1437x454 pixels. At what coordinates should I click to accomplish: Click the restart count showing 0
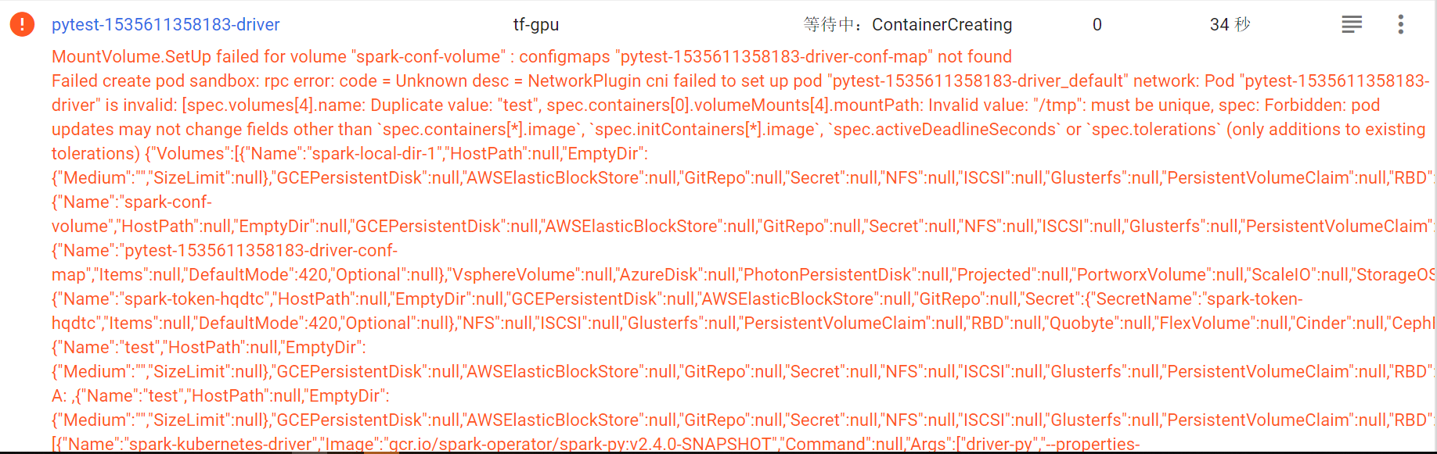[x=1097, y=24]
